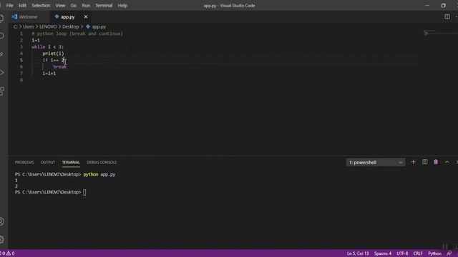The height and width of the screenshot is (257, 458).
Task: Open the View menu
Action: pyautogui.click(x=60, y=5)
